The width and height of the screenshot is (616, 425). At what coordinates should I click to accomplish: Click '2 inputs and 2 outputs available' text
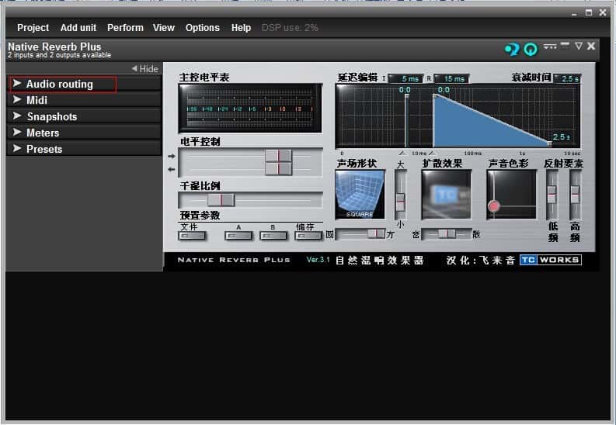[x=59, y=55]
